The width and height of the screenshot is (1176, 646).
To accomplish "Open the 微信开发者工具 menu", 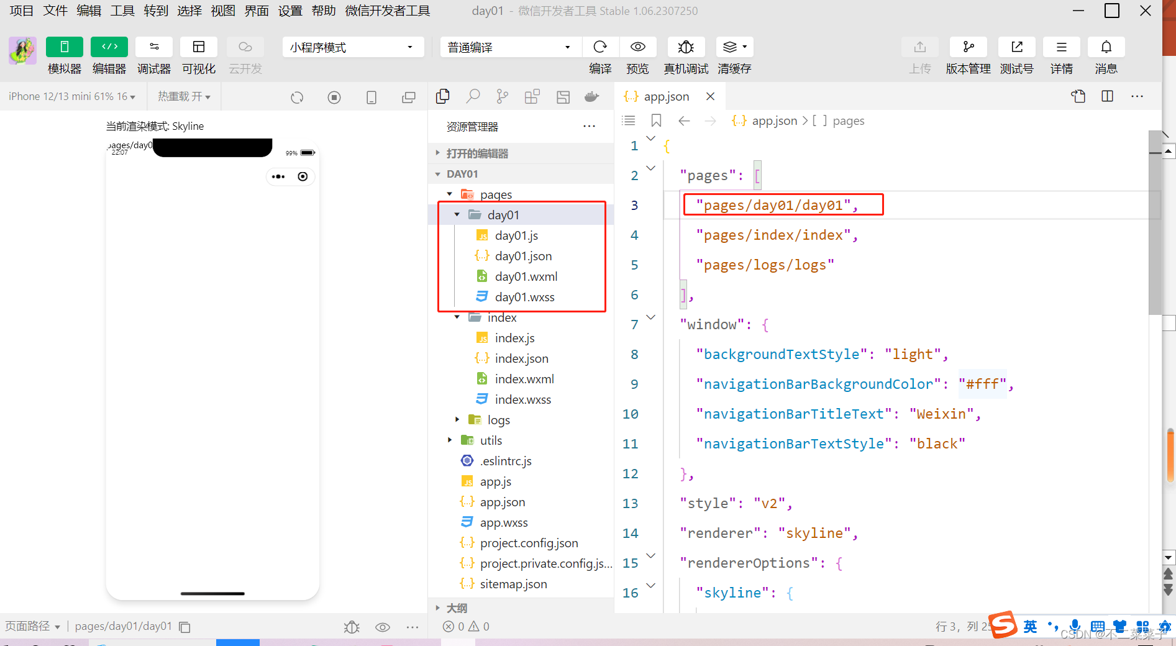I will 388,11.
